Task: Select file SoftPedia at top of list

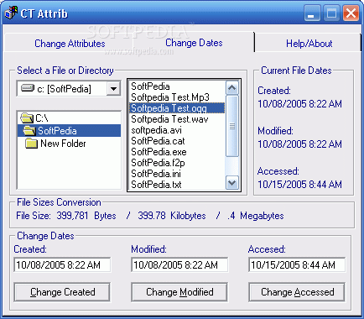Action: 177,86
